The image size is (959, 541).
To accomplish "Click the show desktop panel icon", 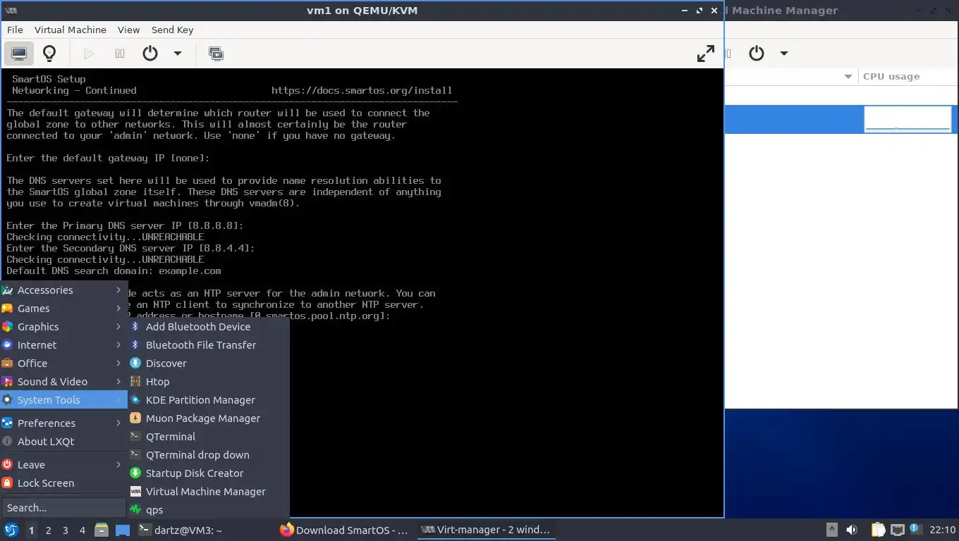I will pos(123,530).
